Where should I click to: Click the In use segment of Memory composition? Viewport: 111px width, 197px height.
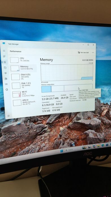tap(46, 89)
